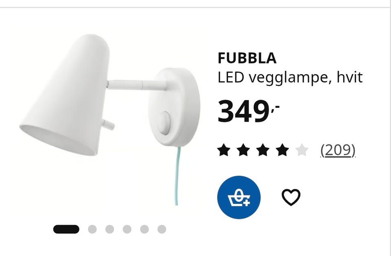Select the active black carousel indicator
The width and height of the screenshot is (391, 256).
66,229
